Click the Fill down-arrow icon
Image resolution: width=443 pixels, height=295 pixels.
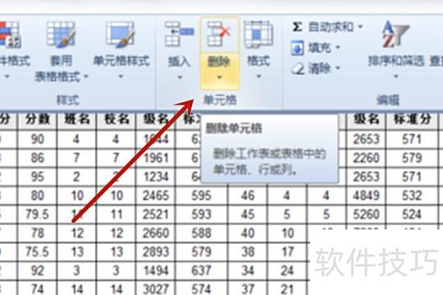298,48
